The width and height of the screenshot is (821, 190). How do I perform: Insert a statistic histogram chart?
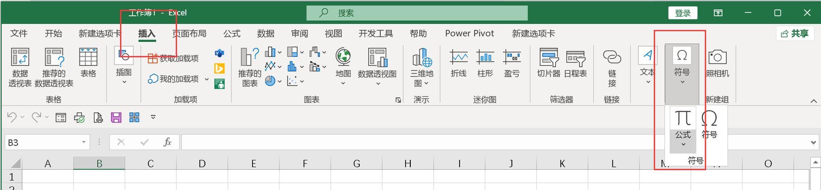tap(296, 67)
